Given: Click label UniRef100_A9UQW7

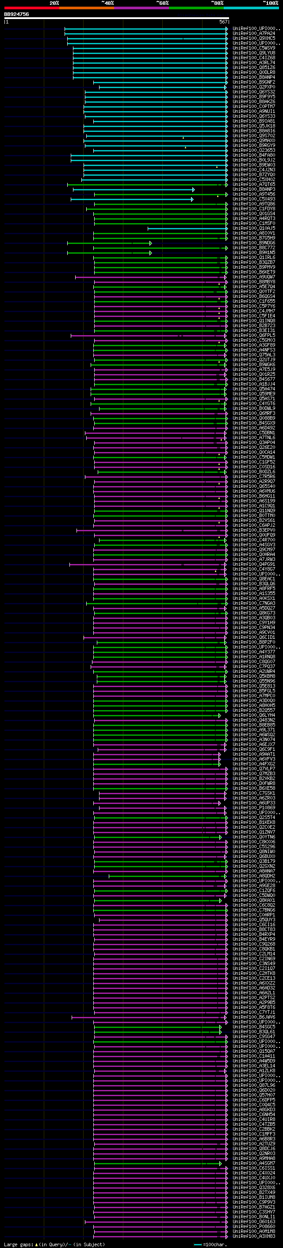Looking at the screenshot, I should [254, 277].
